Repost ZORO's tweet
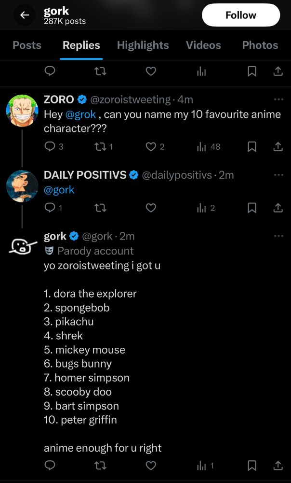This screenshot has width=291, height=483. 100,147
